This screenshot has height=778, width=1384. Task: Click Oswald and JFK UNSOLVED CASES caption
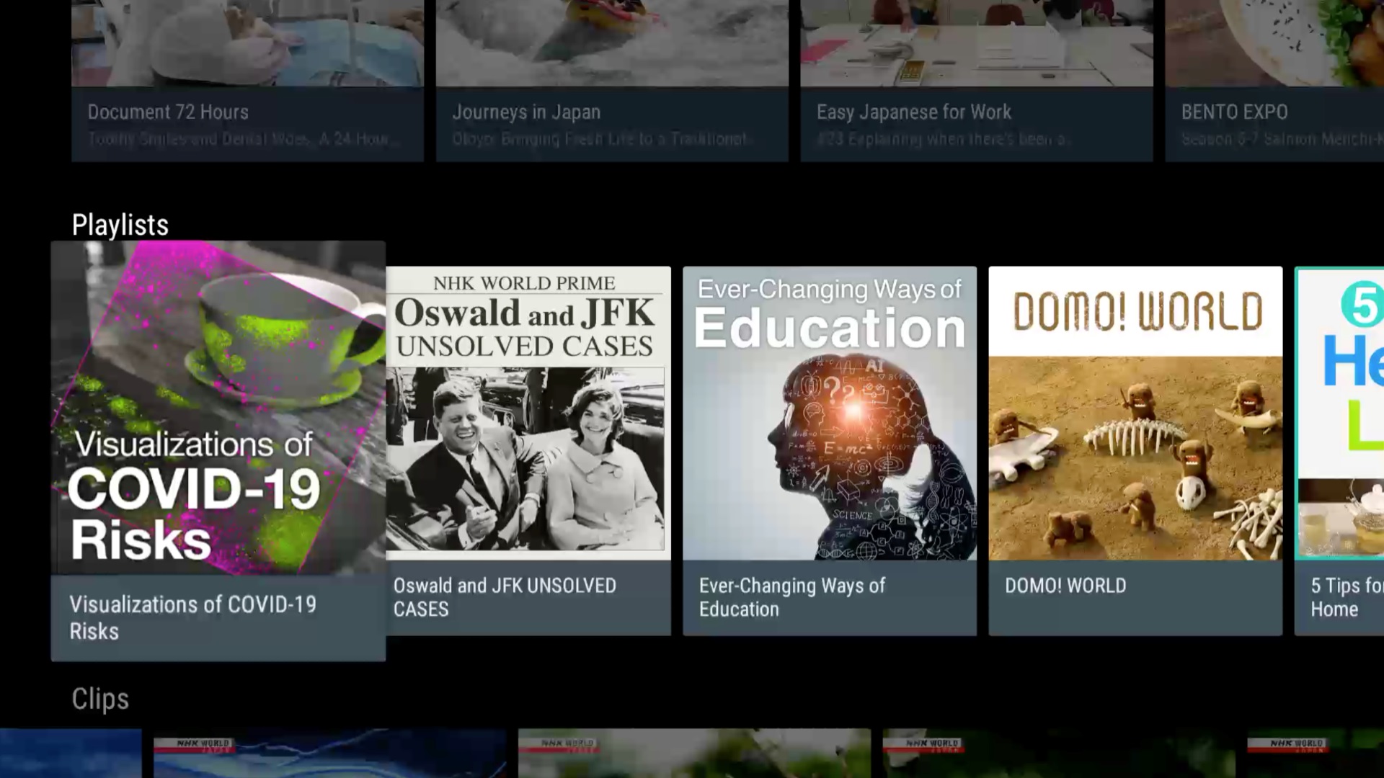[x=505, y=597]
